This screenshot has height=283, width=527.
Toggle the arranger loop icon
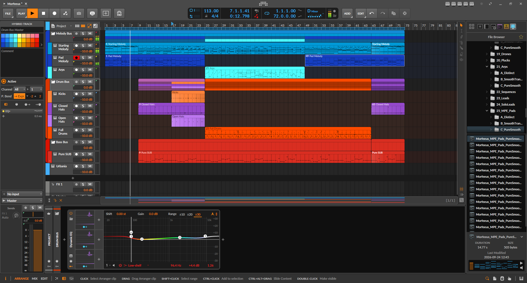tap(267, 13)
